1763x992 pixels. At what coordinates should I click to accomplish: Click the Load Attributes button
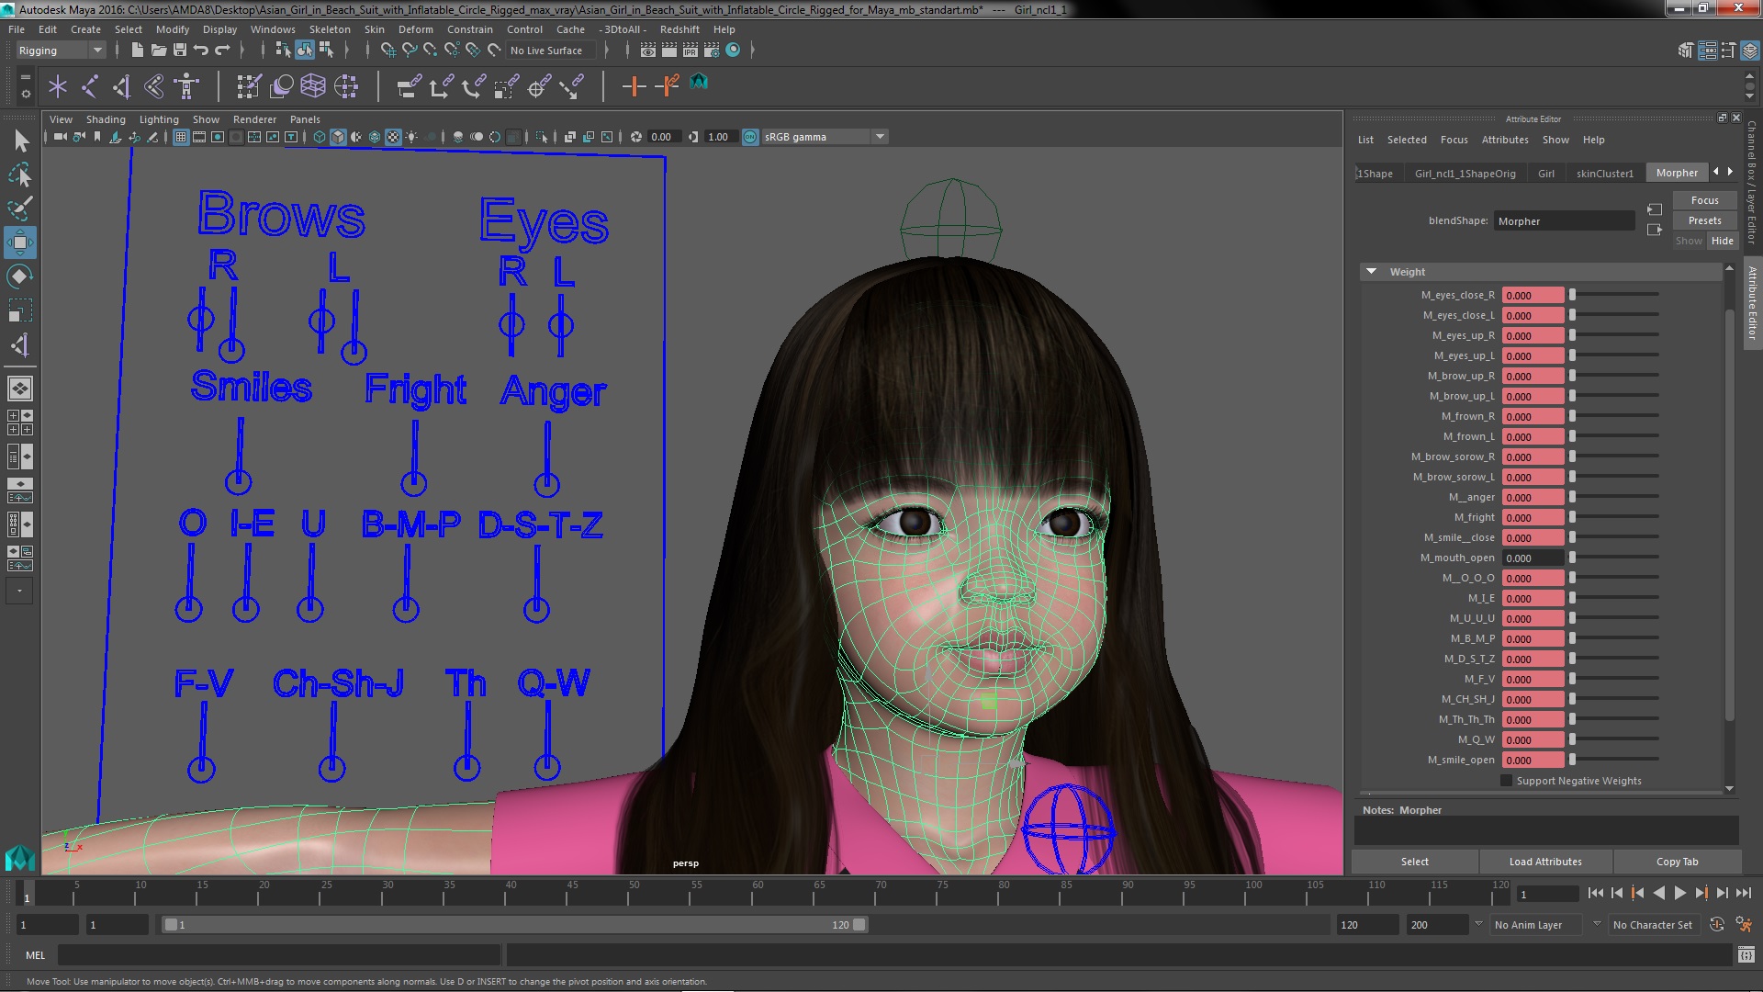tap(1544, 862)
